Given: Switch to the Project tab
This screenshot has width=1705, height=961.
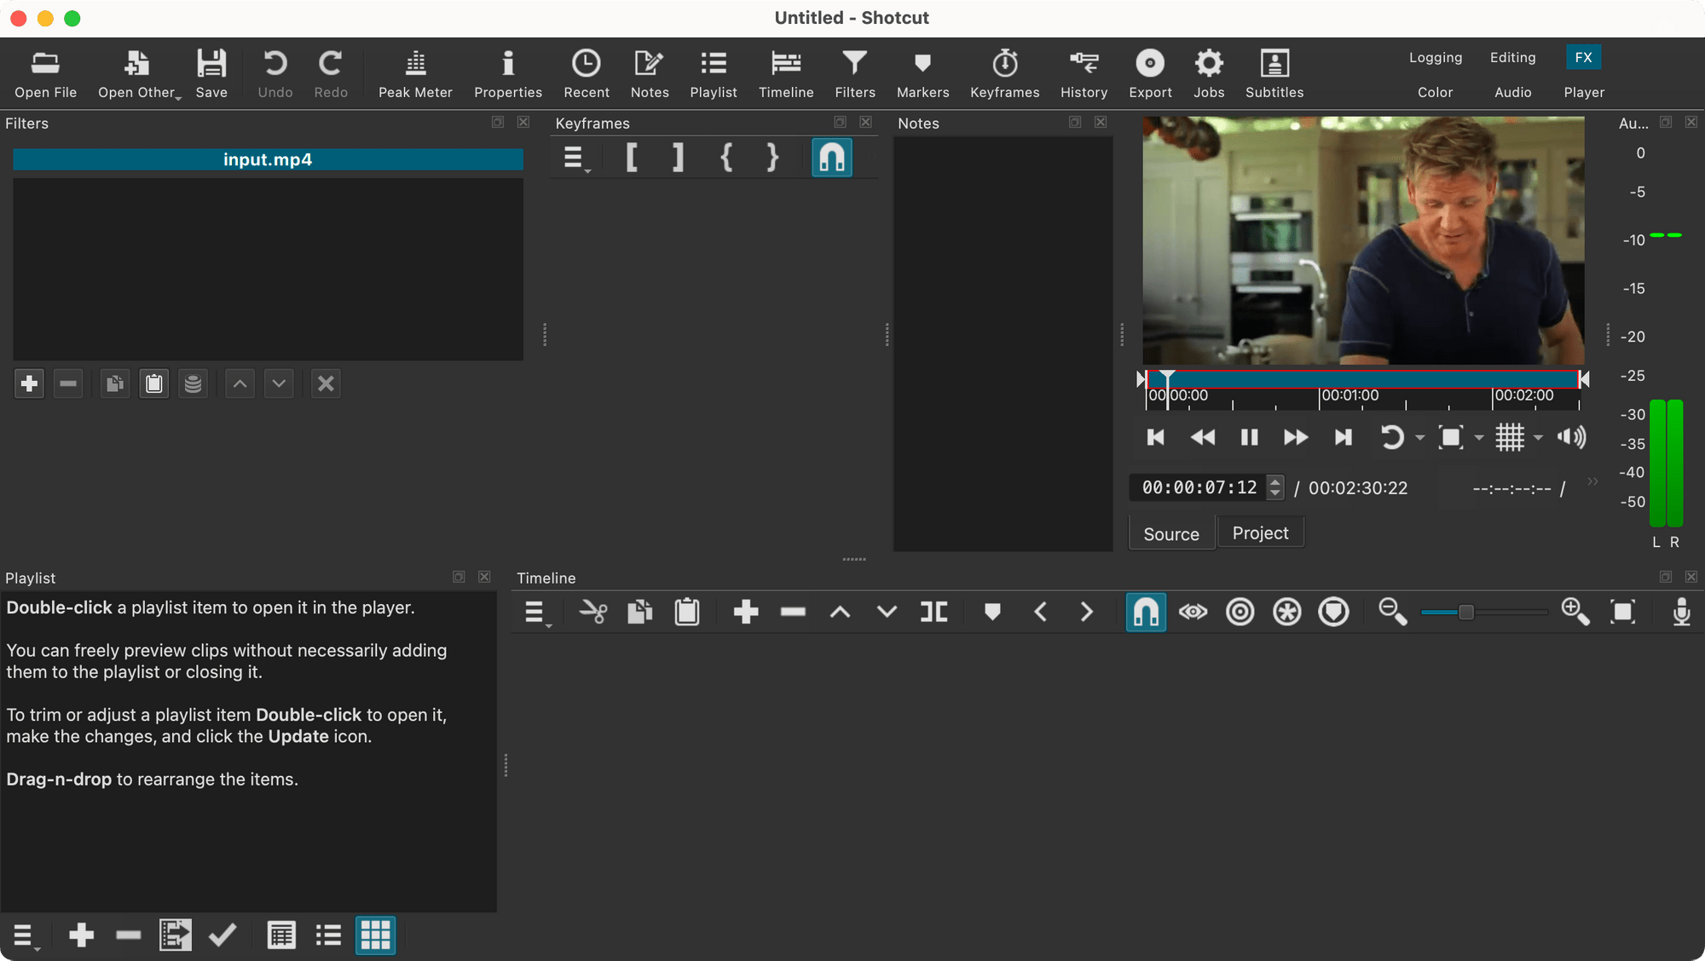Looking at the screenshot, I should 1260,533.
